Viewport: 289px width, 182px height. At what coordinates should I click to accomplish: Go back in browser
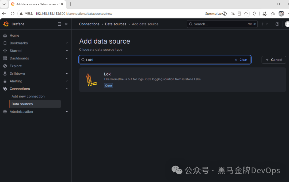point(4,13)
